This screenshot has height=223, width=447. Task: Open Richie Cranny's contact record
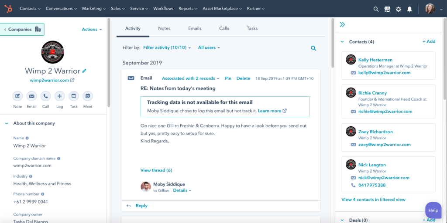tap(372, 93)
